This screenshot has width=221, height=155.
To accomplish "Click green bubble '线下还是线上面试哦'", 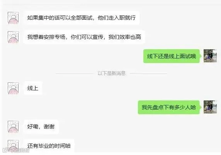I will tap(172, 56).
